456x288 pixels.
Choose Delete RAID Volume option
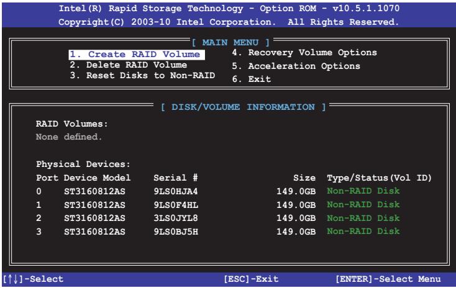click(x=128, y=65)
